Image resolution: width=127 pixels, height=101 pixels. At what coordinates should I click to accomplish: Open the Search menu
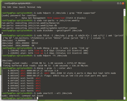(x=22, y=7)
